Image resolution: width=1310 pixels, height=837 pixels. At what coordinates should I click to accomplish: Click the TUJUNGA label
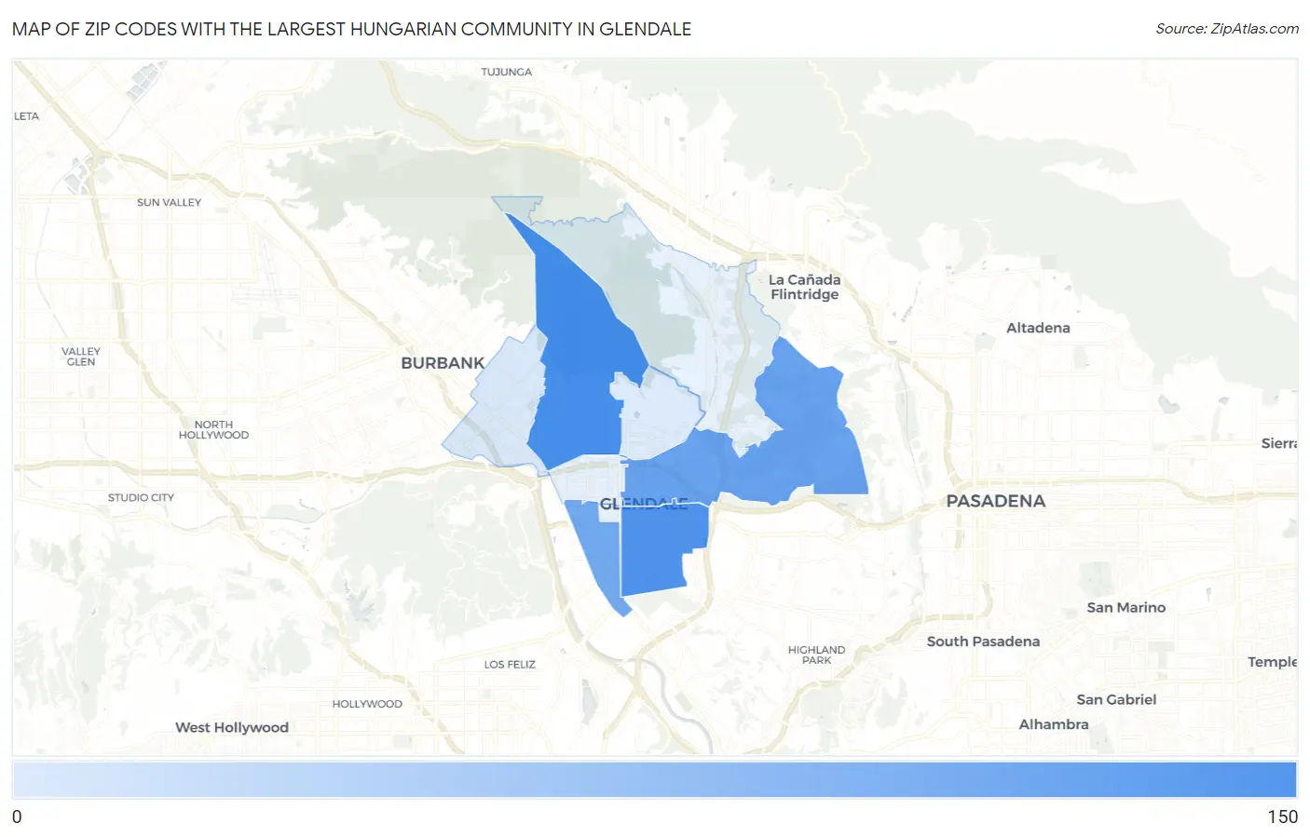[507, 72]
